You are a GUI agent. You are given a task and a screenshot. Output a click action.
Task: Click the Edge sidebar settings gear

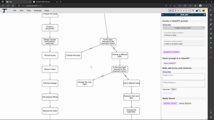tap(211, 117)
